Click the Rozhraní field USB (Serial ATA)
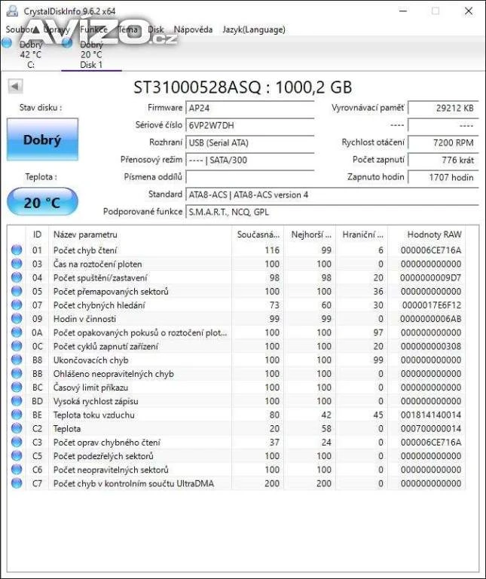 [x=250, y=143]
